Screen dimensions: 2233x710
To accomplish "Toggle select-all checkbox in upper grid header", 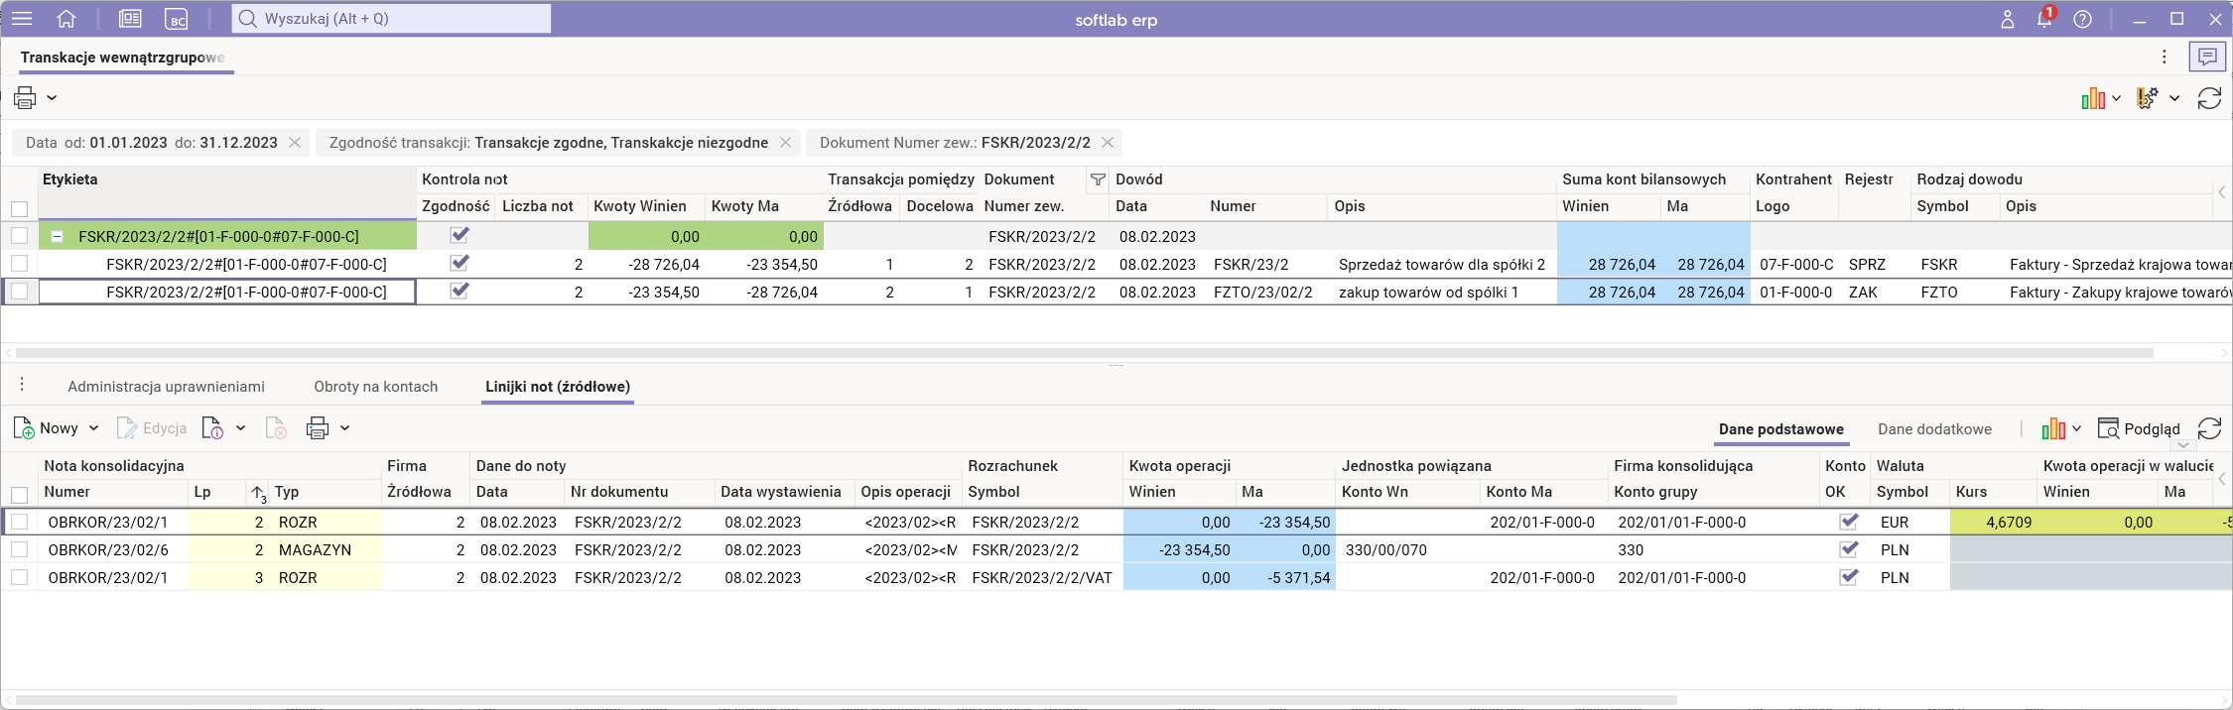I will coord(19,208).
